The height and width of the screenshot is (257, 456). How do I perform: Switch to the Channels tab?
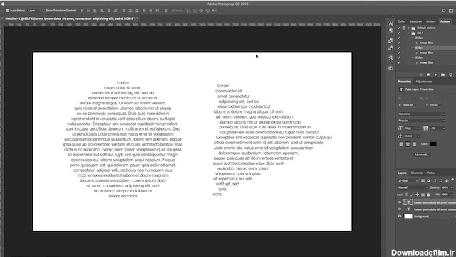click(416, 173)
